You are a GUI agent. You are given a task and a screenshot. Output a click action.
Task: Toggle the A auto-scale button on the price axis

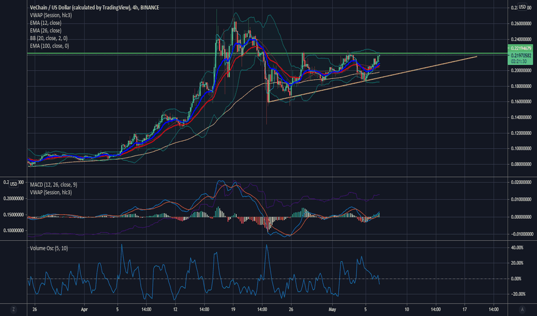coord(522,310)
